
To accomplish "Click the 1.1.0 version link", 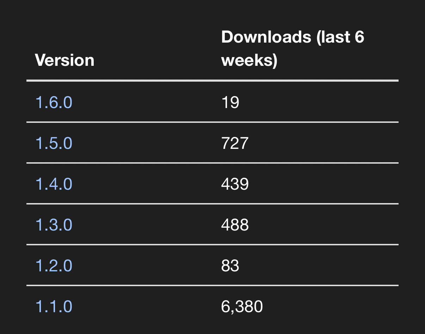I will tap(54, 307).
